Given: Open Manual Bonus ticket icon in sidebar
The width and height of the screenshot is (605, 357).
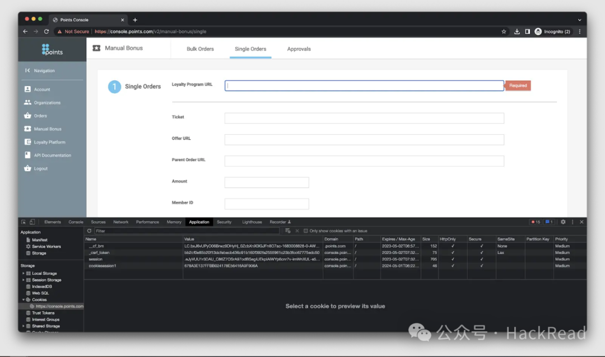Looking at the screenshot, I should click(x=27, y=129).
